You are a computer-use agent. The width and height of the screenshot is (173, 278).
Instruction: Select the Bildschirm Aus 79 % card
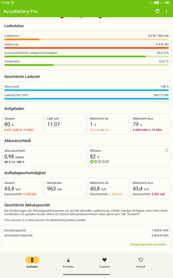pyautogui.click(x=151, y=124)
